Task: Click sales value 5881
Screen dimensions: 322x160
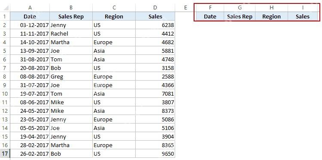Action: (155, 51)
